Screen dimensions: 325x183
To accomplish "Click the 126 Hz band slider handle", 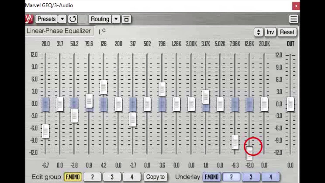I will click(103, 87).
